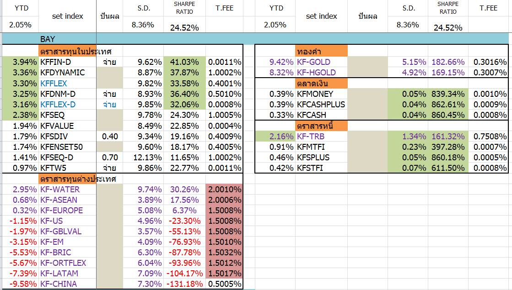Select the KF-HGOLD cell
The width and height of the screenshot is (512, 290).
(321, 72)
